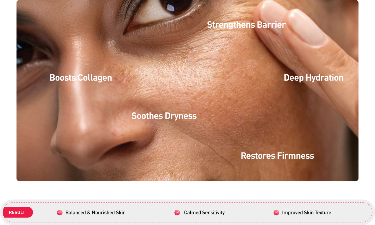Click the Boosts Collagen label
375x225 pixels.
pos(81,77)
